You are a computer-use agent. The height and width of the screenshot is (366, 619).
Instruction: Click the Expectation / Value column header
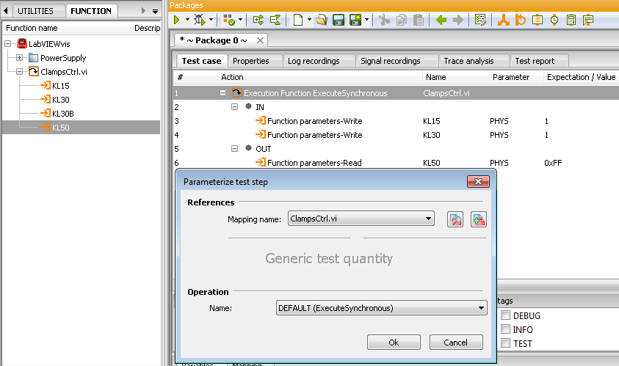[x=581, y=77]
